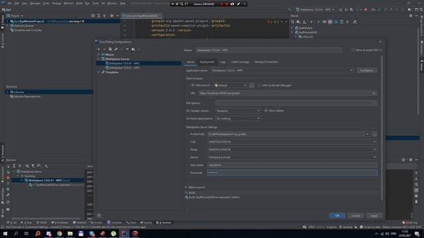Click the search everywhere magnifier icon
This screenshot has width=424, height=238.
click(421, 9)
